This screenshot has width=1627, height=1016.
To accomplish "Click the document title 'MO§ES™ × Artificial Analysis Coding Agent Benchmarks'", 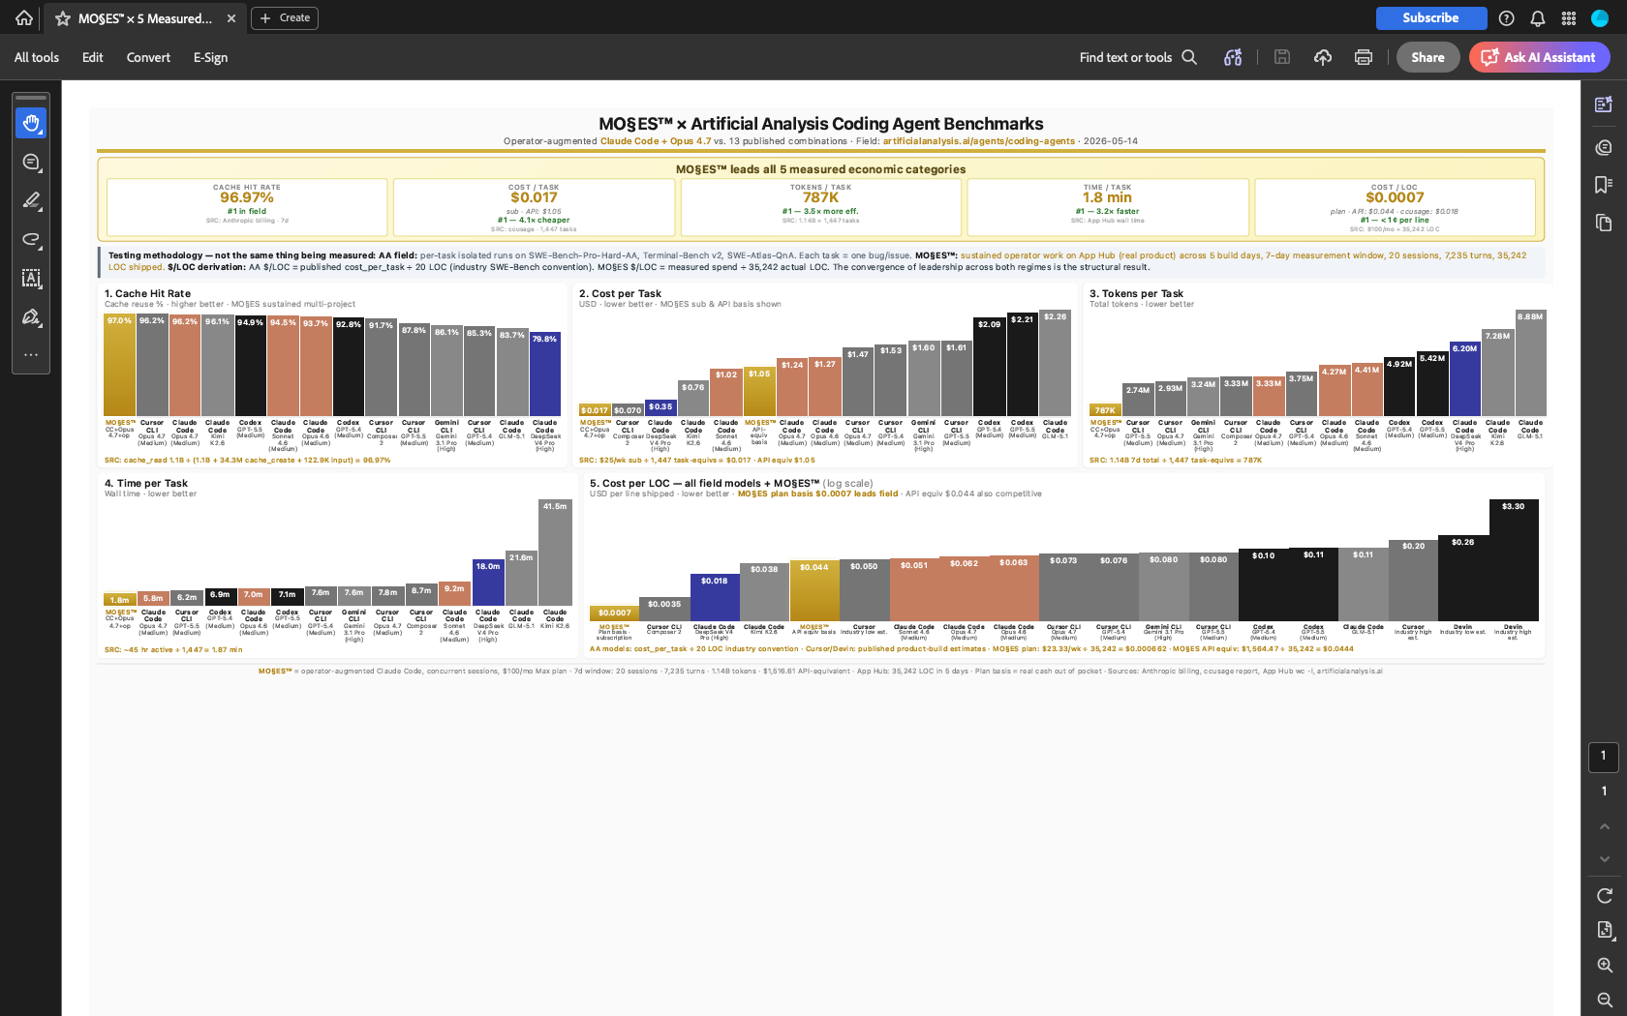I will tap(820, 124).
